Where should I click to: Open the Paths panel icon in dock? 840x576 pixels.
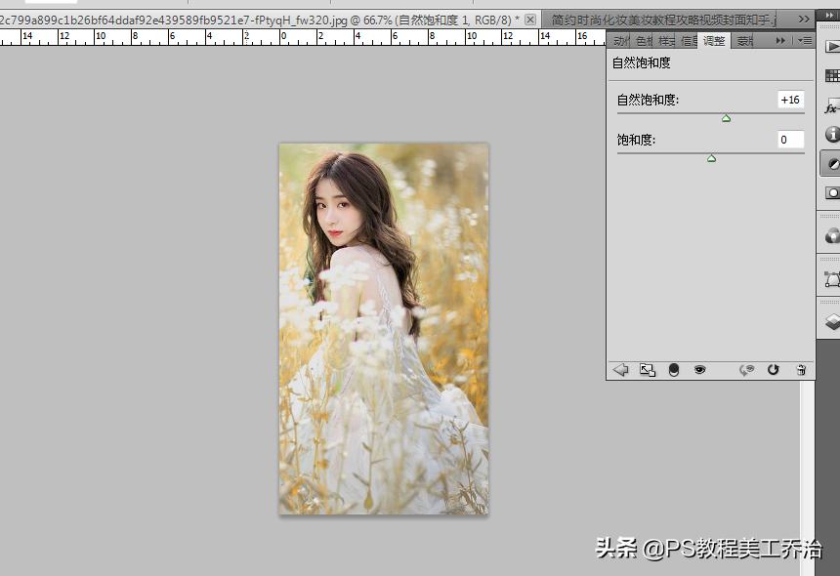coord(832,278)
